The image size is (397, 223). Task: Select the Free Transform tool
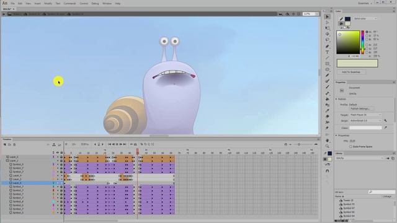pos(328,28)
